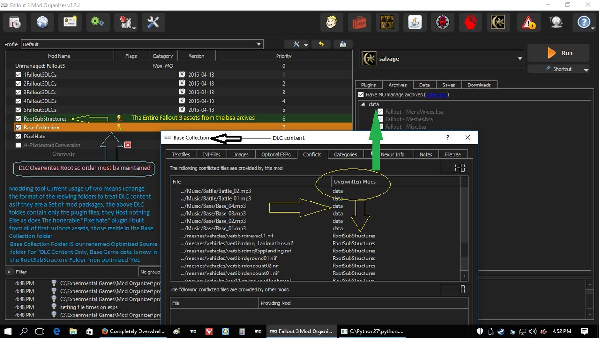Click the Run button
This screenshot has width=599, height=338.
pyautogui.click(x=558, y=53)
